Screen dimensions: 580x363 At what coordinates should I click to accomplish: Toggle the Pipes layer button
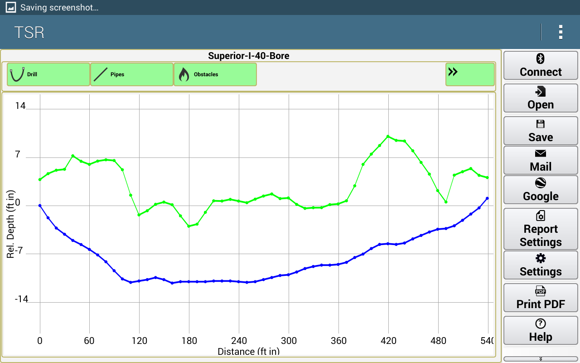tap(131, 74)
